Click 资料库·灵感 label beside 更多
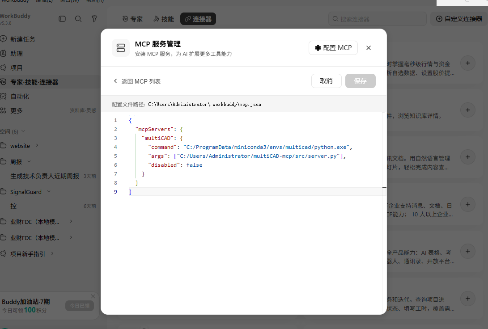This screenshot has width=488, height=329. tap(83, 111)
